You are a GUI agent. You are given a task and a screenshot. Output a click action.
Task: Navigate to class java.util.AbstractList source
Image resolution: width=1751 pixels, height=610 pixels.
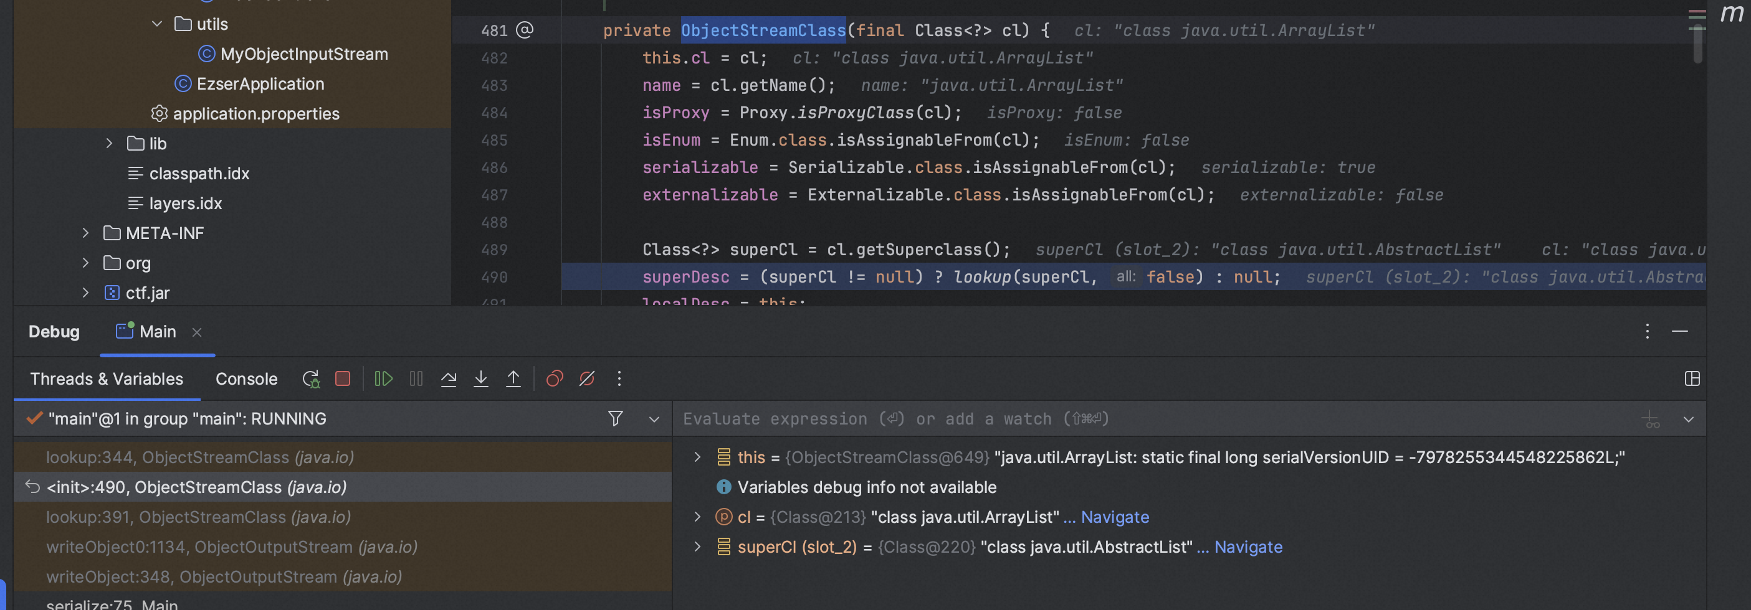click(1248, 547)
